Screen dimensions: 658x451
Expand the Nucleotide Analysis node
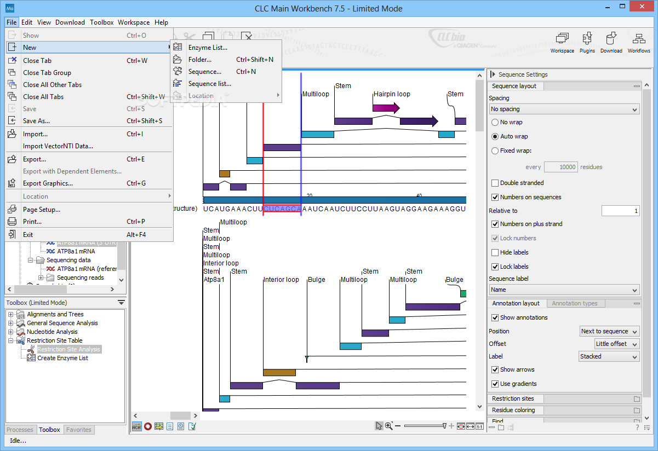point(11,332)
